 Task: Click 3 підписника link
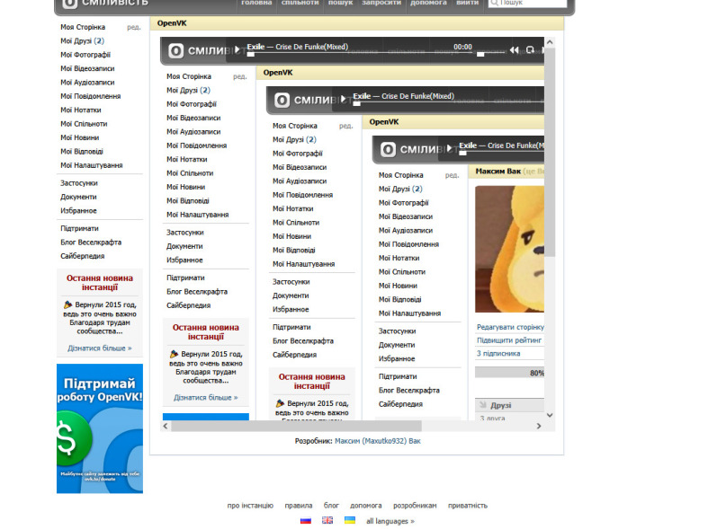click(498, 353)
